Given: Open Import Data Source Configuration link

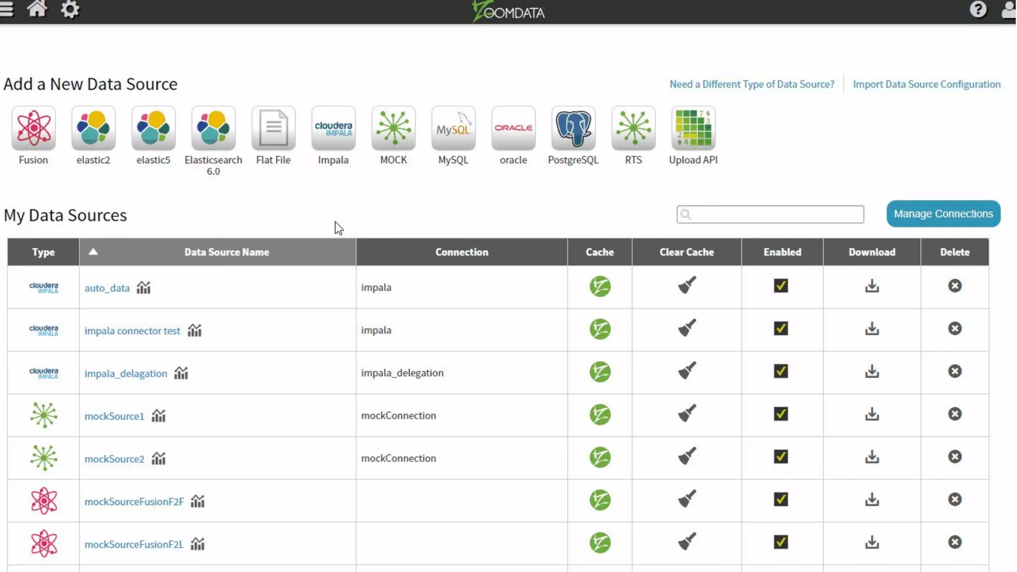Looking at the screenshot, I should (927, 84).
